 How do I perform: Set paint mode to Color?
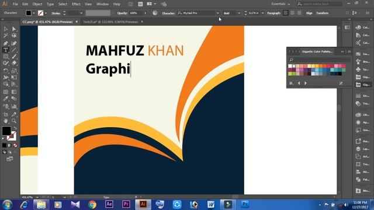pos(4,145)
